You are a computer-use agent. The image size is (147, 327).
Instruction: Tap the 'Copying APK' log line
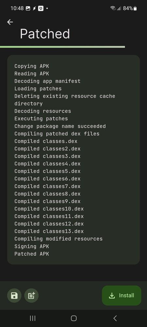(32, 66)
